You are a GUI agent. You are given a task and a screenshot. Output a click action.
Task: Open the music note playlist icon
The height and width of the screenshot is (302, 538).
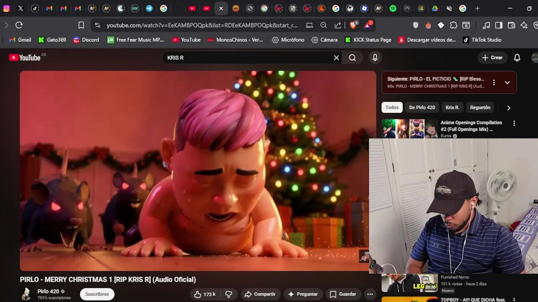click(486, 25)
